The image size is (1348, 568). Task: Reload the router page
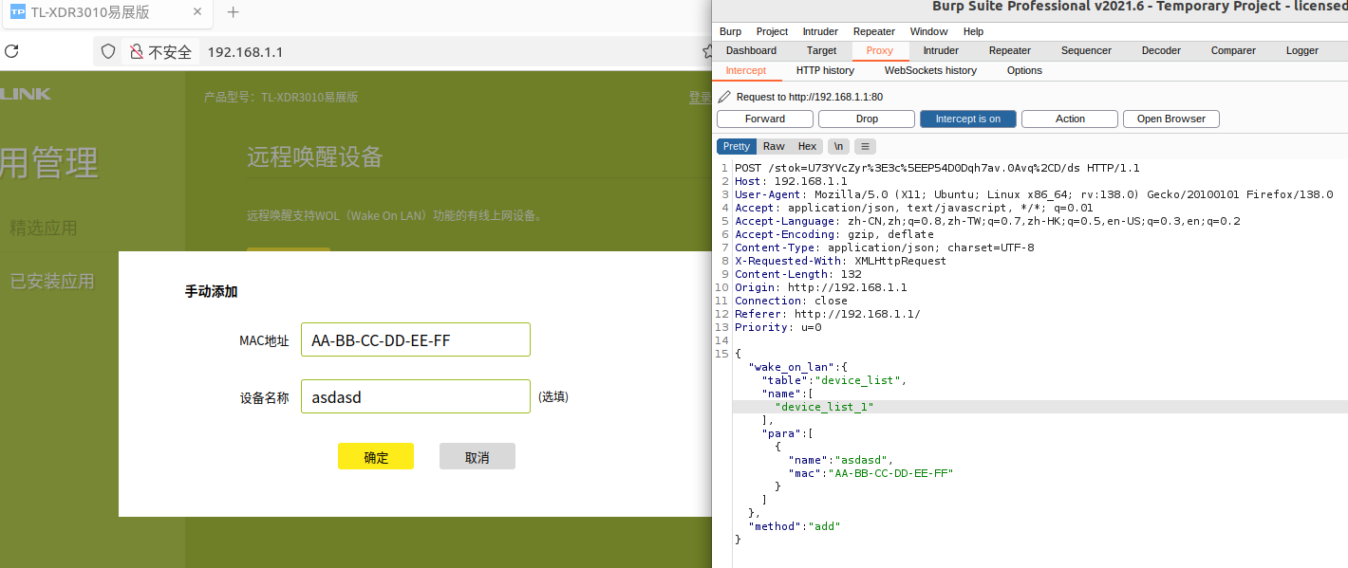coord(12,51)
